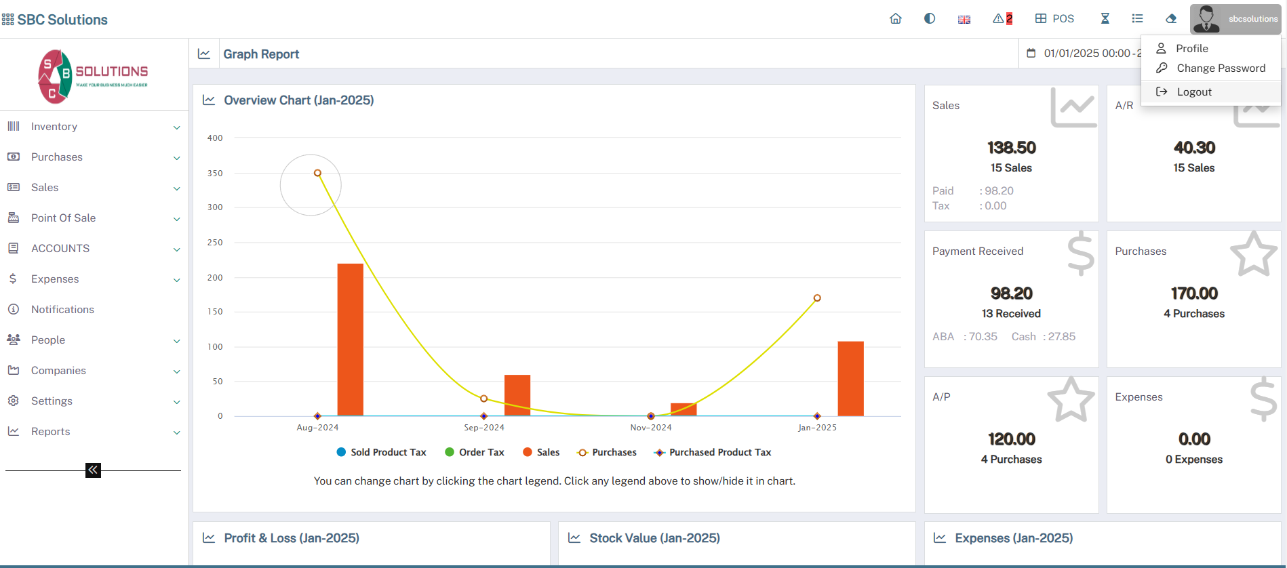Toggle dark mode contrast icon
1287x568 pixels.
point(930,19)
